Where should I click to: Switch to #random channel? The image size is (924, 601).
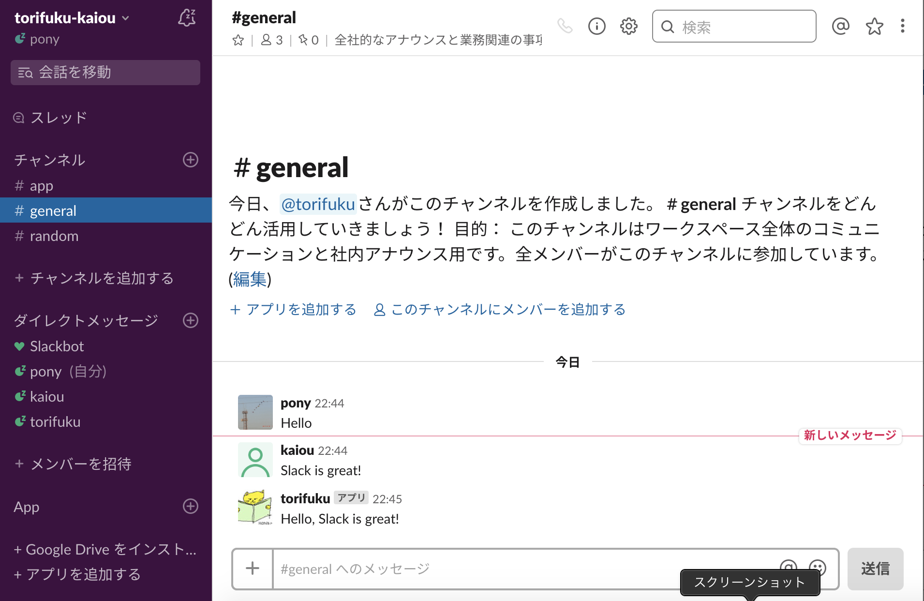pyautogui.click(x=106, y=236)
